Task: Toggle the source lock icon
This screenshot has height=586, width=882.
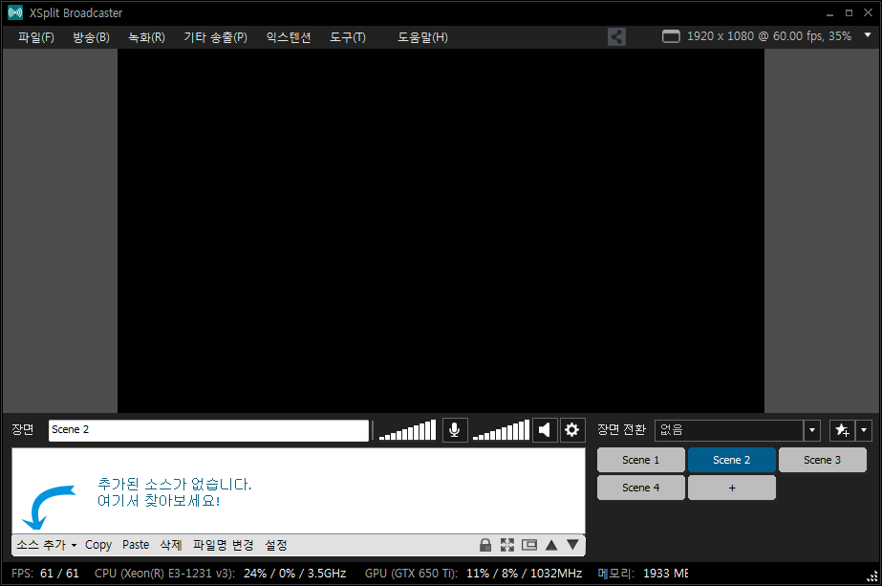Action: pyautogui.click(x=484, y=545)
